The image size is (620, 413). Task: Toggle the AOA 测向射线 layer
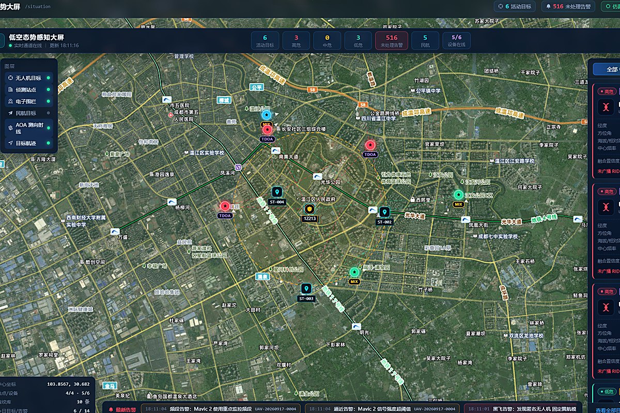pos(29,128)
